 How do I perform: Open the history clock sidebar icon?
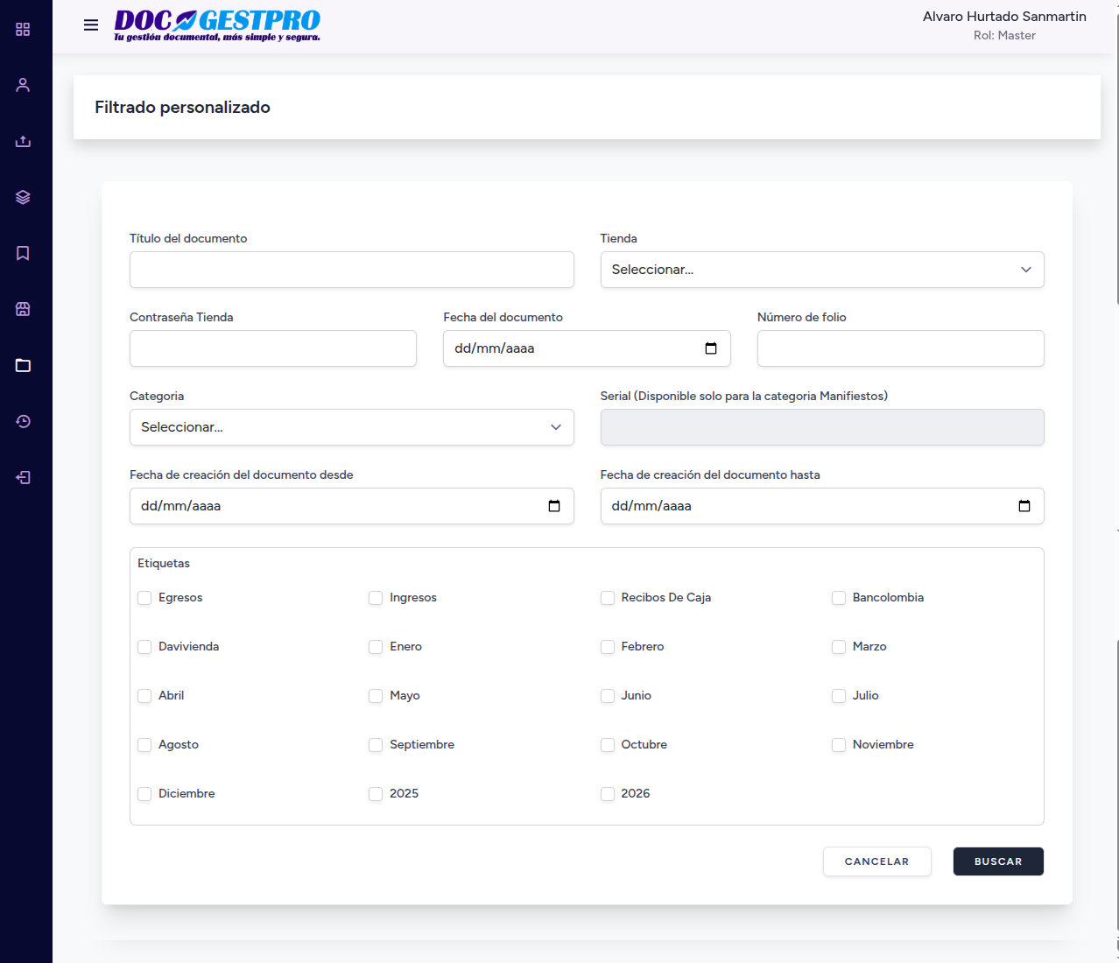pos(23,421)
